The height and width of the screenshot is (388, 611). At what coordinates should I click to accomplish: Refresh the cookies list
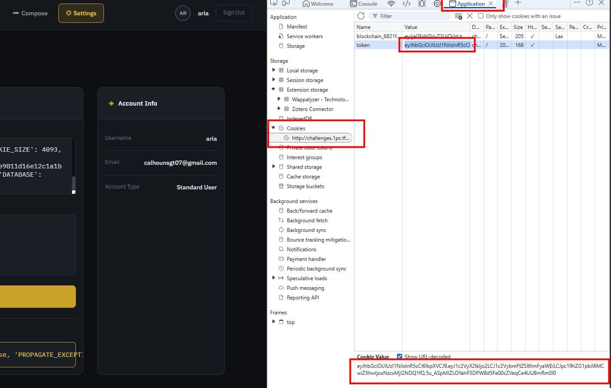(361, 16)
